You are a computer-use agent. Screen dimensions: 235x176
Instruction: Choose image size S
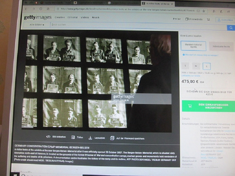coord(185,66)
